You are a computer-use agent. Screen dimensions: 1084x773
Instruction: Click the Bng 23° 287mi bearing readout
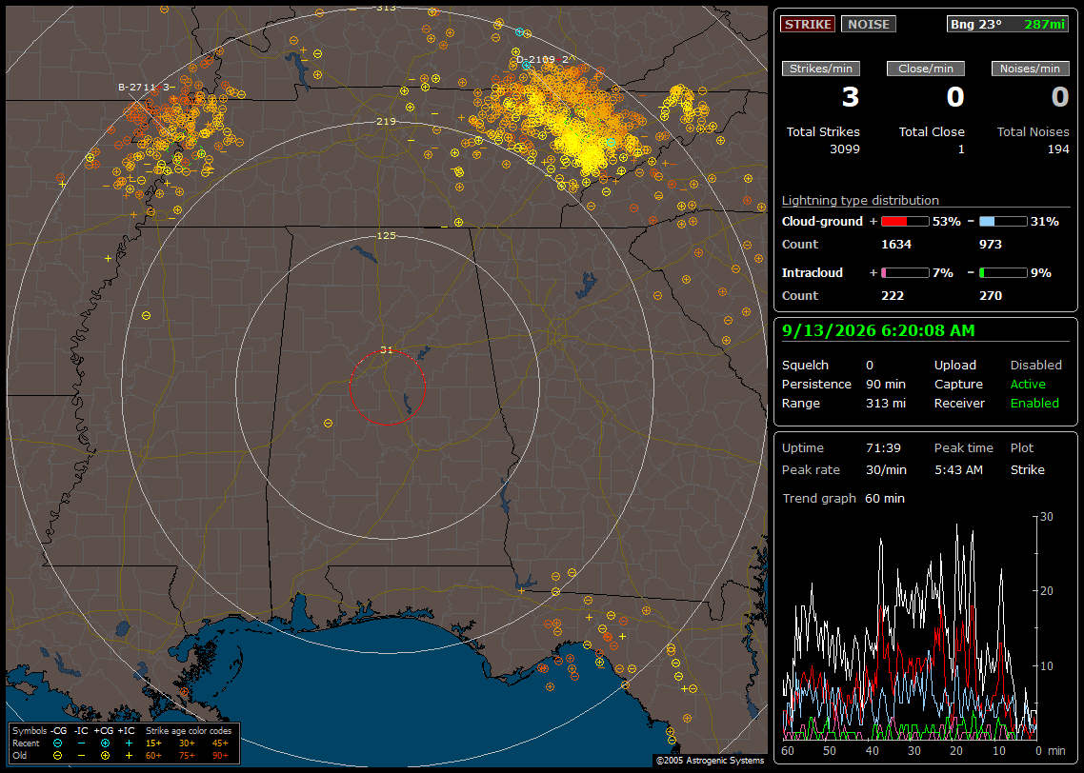tap(1008, 24)
